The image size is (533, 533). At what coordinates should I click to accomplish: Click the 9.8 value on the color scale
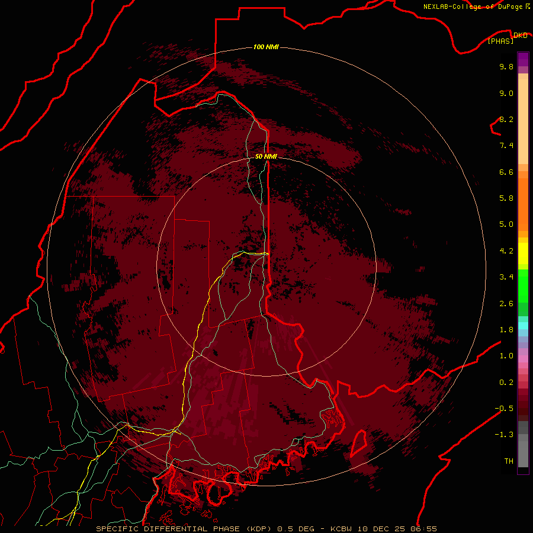(506, 66)
